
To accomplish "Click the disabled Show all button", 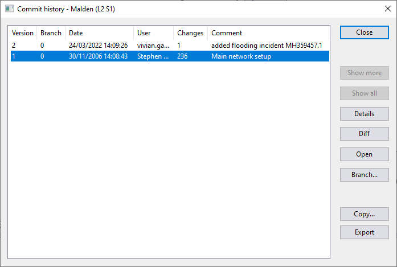I will tap(364, 93).
